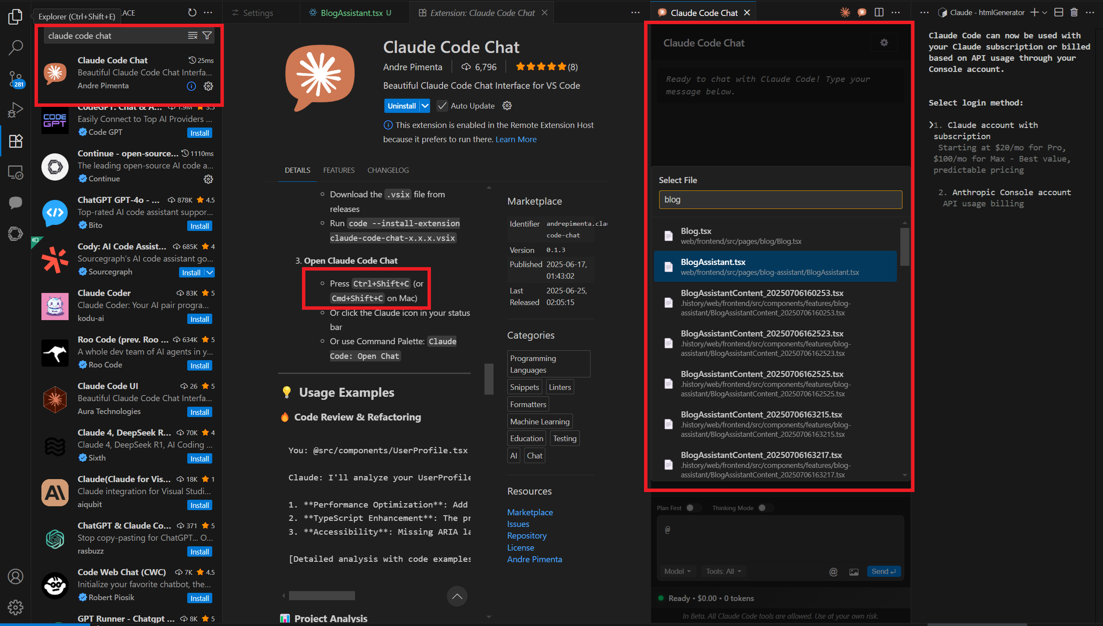Click the kill terminal trash icon
Screen dimensions: 1103x626
pos(1074,12)
